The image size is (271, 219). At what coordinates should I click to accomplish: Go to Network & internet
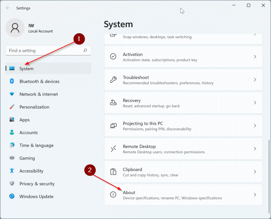[48, 94]
